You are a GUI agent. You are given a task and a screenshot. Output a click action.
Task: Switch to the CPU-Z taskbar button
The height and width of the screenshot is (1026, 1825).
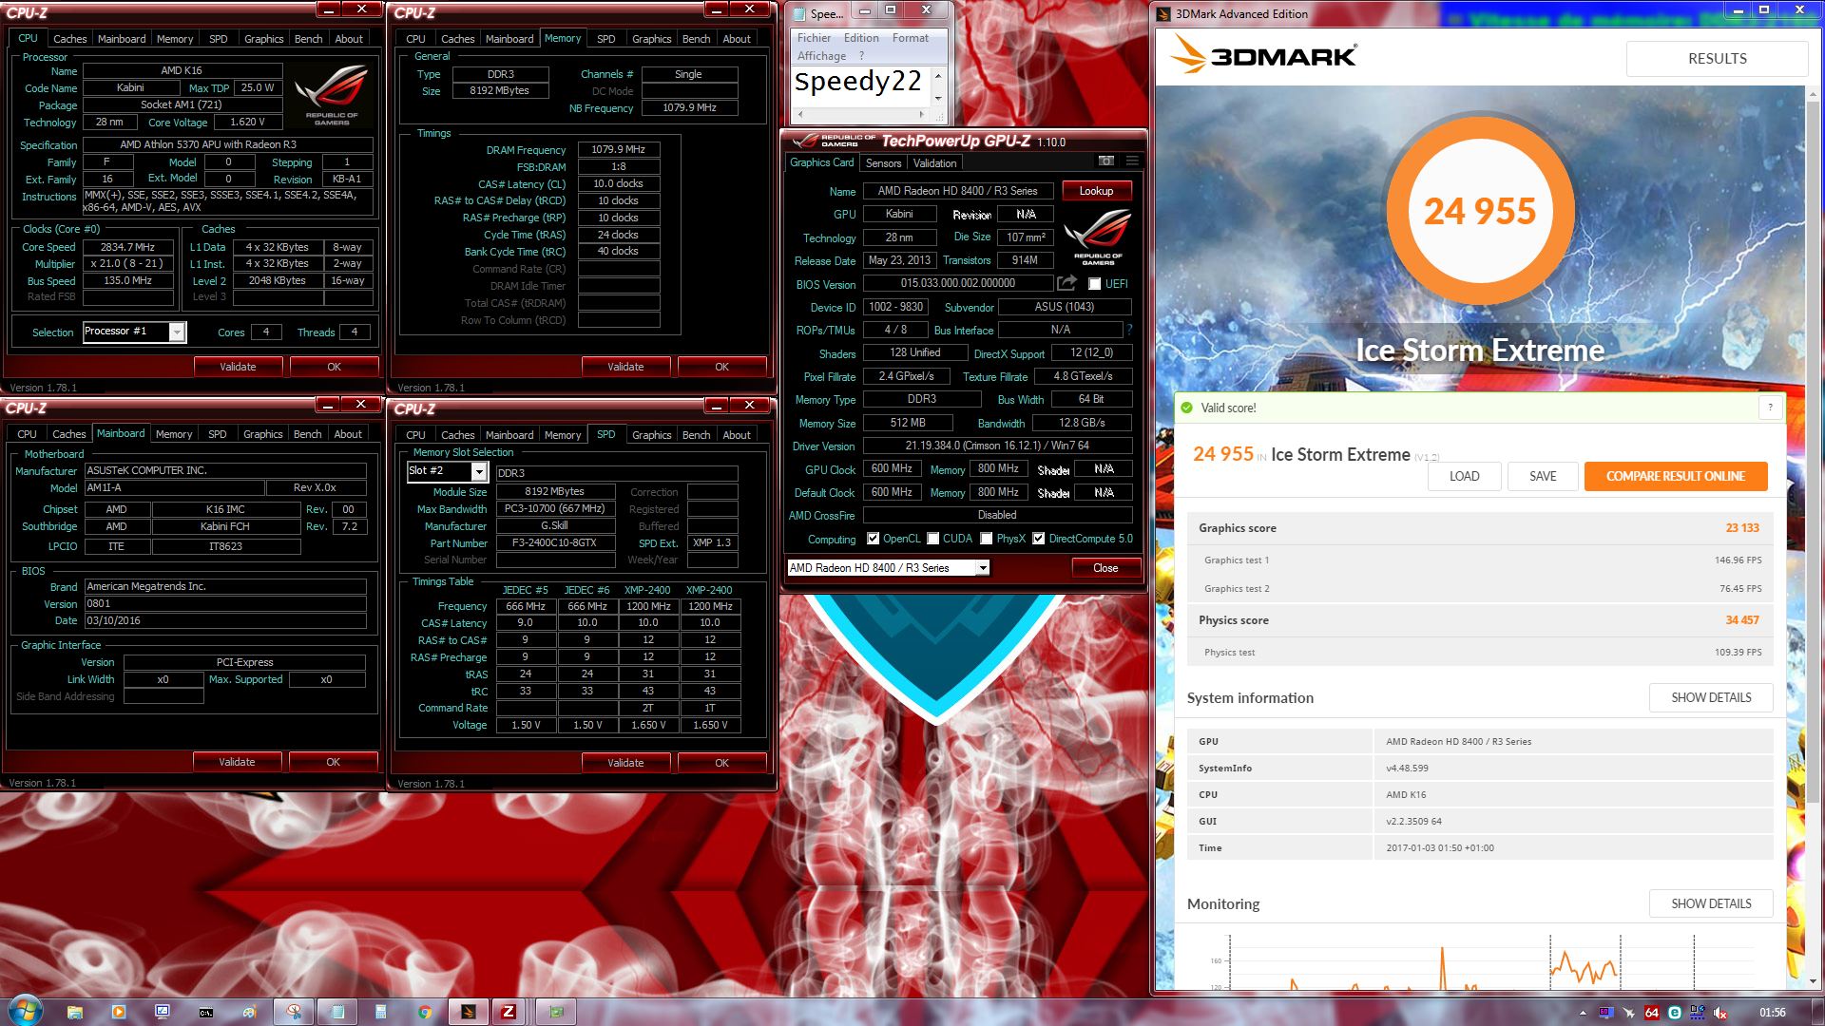[509, 1012]
